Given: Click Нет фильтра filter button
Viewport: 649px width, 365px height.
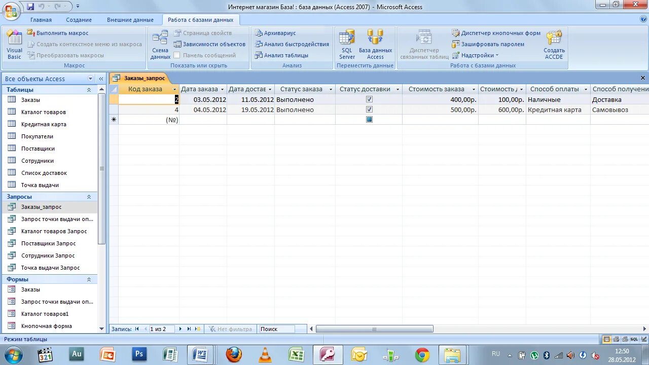Looking at the screenshot, I should point(230,329).
